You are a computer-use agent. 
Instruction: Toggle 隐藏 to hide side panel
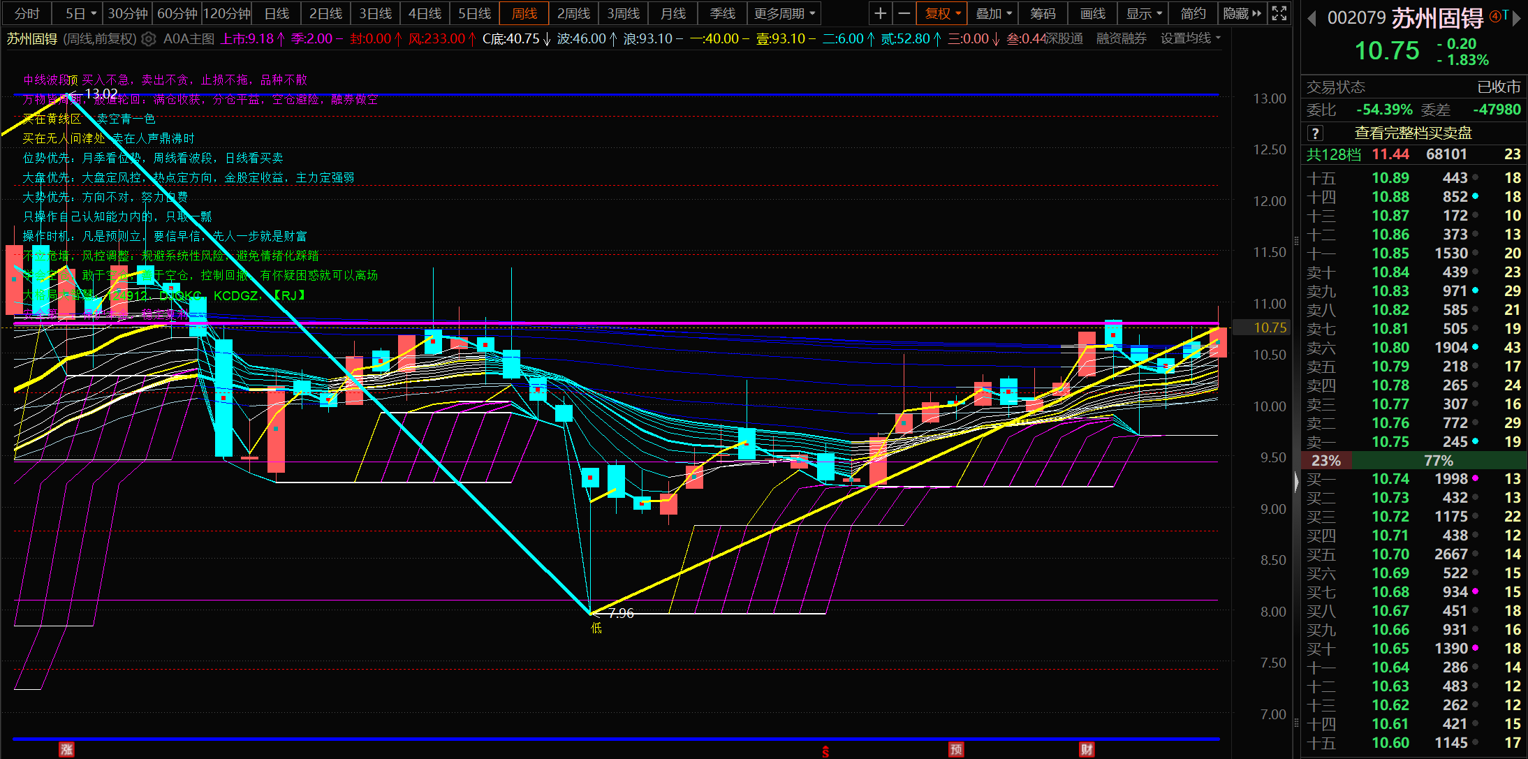1242,13
